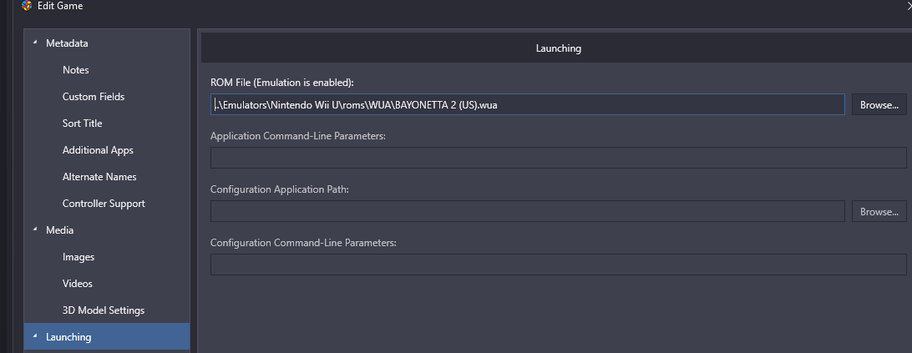Image resolution: width=912 pixels, height=353 pixels.
Task: Click the 'ROM File (Emulation is enabled):' label
Action: click(x=282, y=83)
